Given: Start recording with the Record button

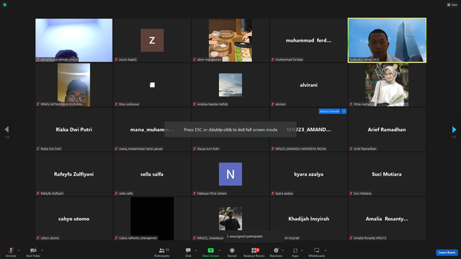Looking at the screenshot, I should click(x=232, y=252).
